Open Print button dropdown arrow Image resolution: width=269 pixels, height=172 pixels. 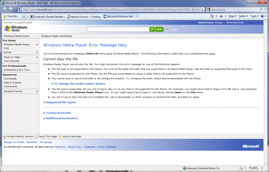tap(225, 16)
